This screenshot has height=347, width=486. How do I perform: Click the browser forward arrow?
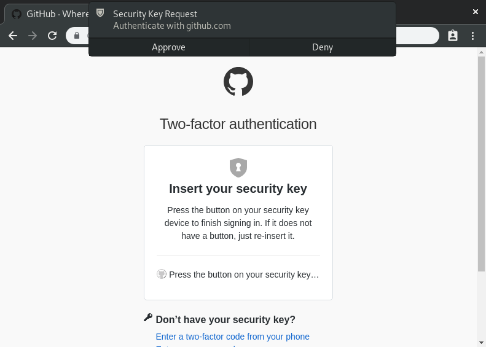(x=33, y=36)
